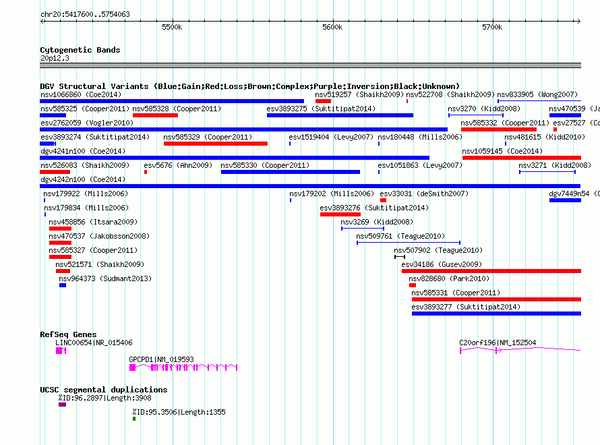Click nsv585331 (Cooper2011) loss bar
This screenshot has height=445, width=600.
(x=496, y=299)
